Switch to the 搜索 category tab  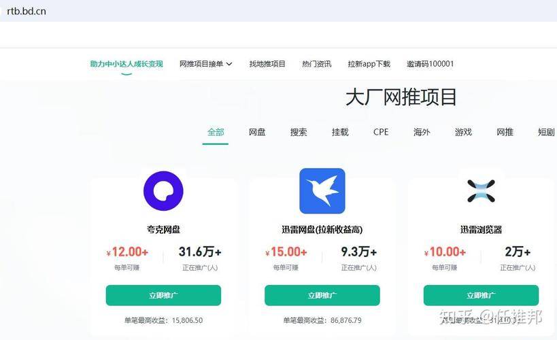click(299, 132)
